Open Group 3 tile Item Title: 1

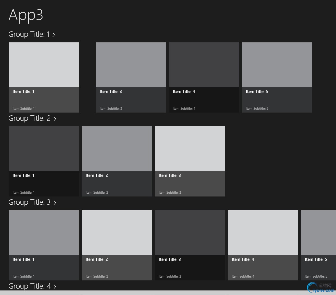coord(44,245)
